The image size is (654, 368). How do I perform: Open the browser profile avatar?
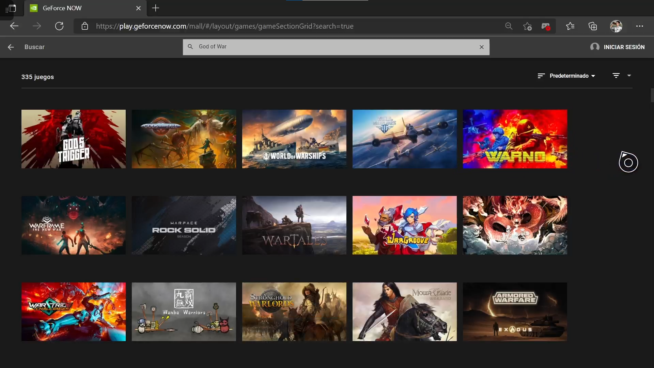click(616, 26)
